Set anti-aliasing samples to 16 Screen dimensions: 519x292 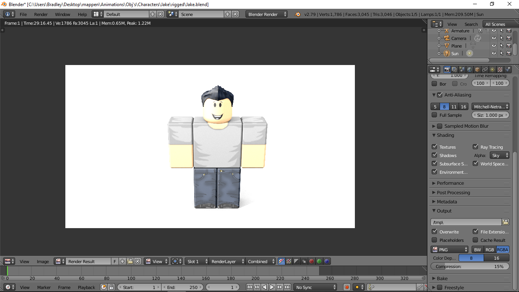(x=464, y=107)
